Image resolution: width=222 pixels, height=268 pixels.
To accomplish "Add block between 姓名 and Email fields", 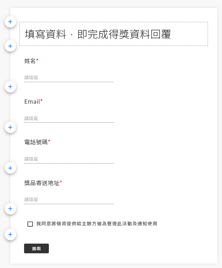I will (10, 86).
